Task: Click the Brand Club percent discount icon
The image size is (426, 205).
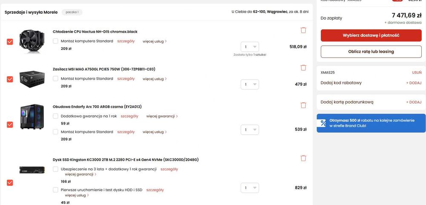Action: pyautogui.click(x=323, y=123)
